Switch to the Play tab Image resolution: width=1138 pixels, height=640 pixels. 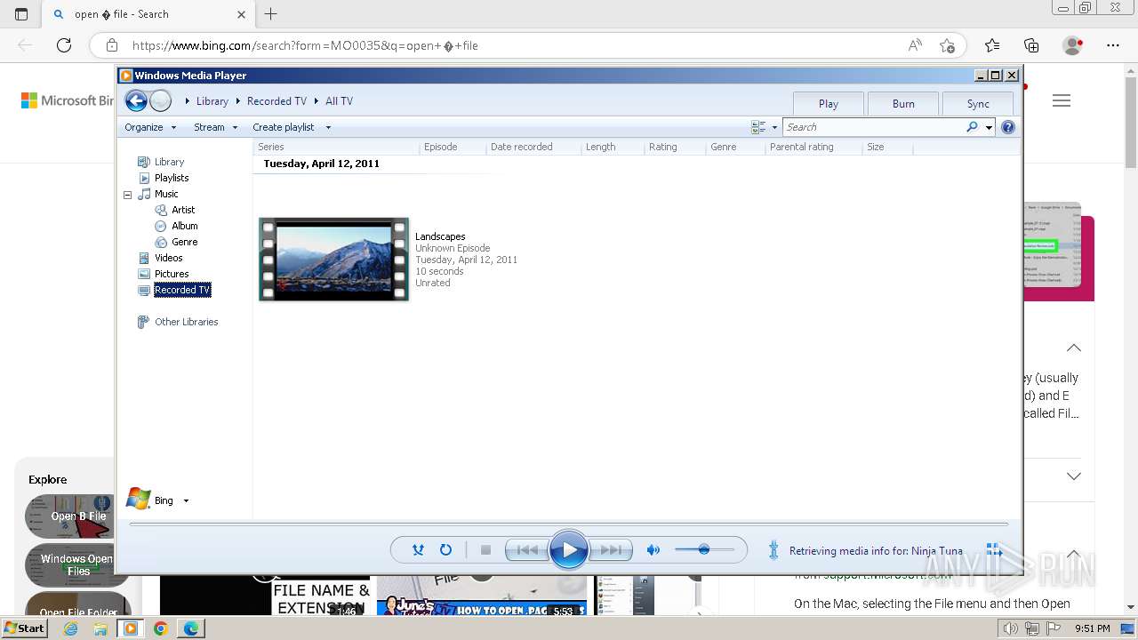point(829,103)
